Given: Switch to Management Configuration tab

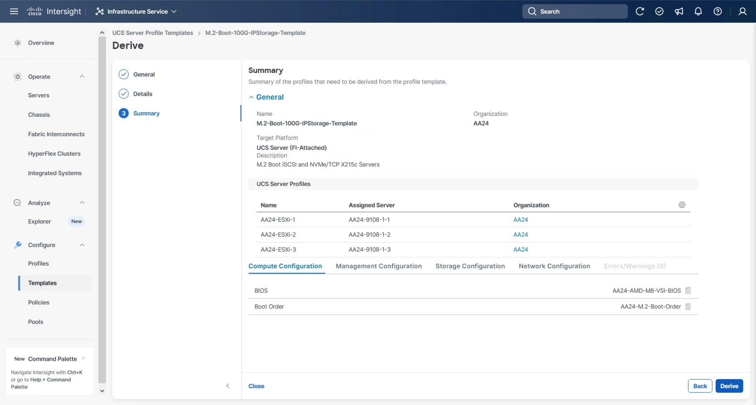Looking at the screenshot, I should click(379, 267).
